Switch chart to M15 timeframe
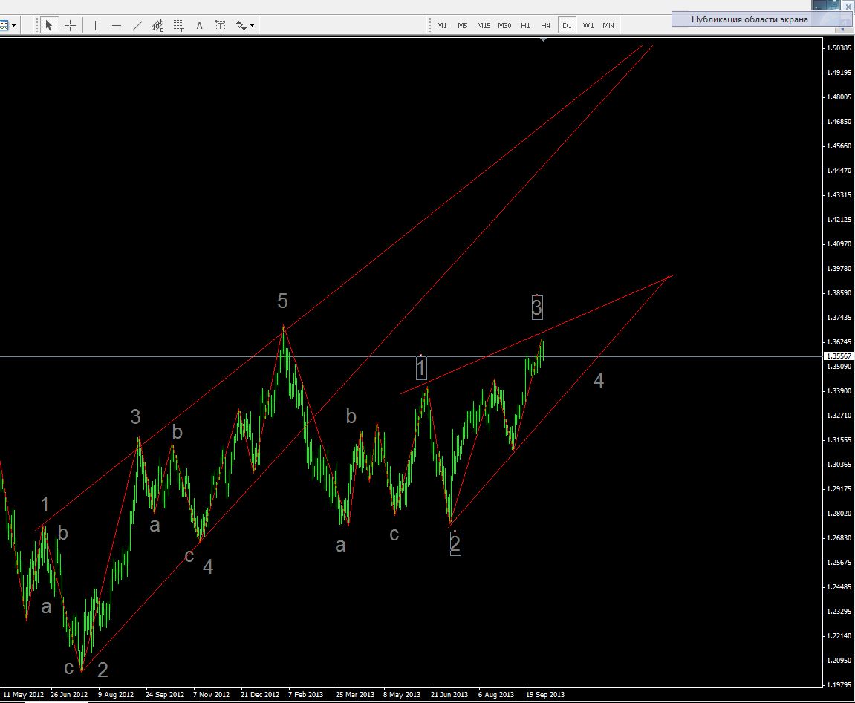855x703 pixels. click(x=484, y=25)
